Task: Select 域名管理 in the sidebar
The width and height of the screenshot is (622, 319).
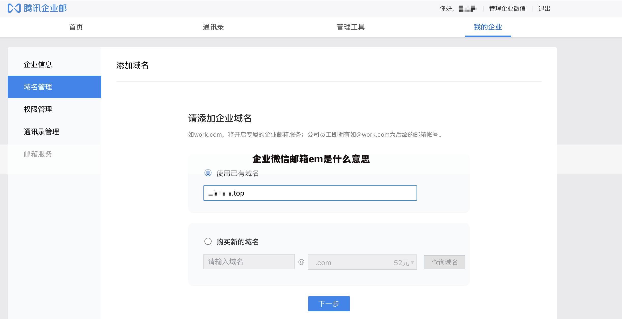Action: coord(54,87)
